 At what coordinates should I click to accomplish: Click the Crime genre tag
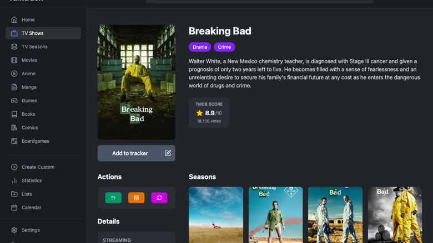click(x=224, y=47)
